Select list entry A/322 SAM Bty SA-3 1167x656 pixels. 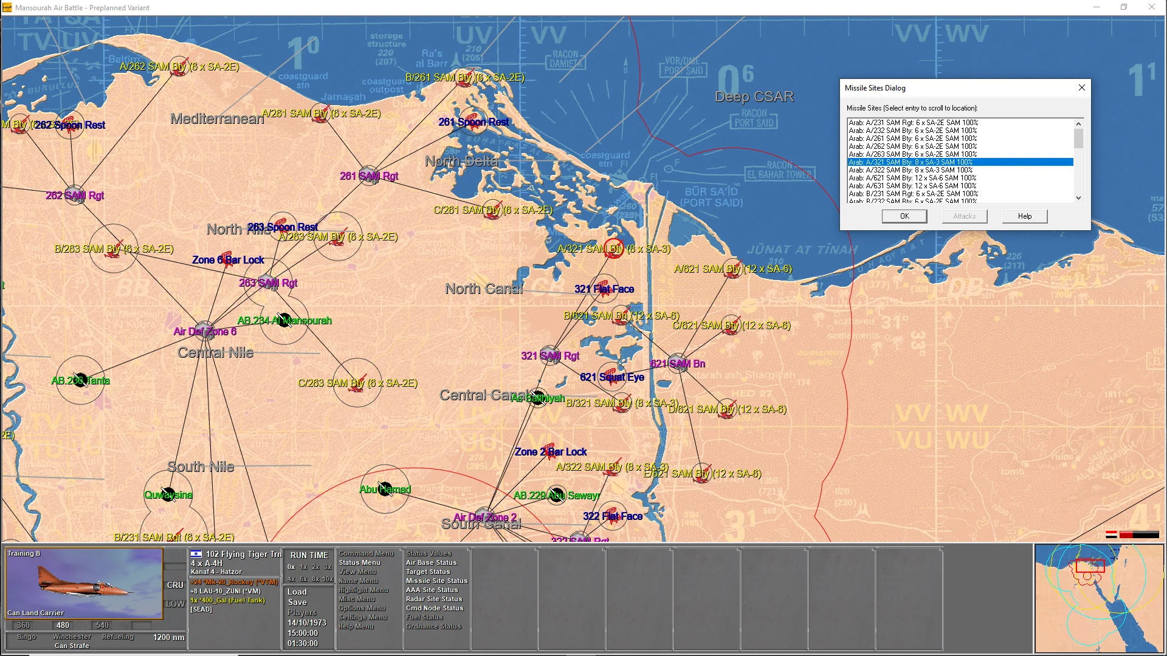tap(960, 170)
